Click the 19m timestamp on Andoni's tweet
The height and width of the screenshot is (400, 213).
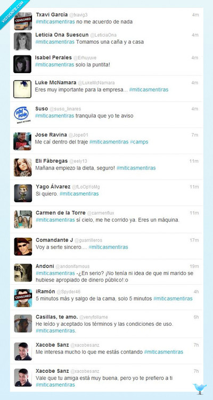click(194, 266)
